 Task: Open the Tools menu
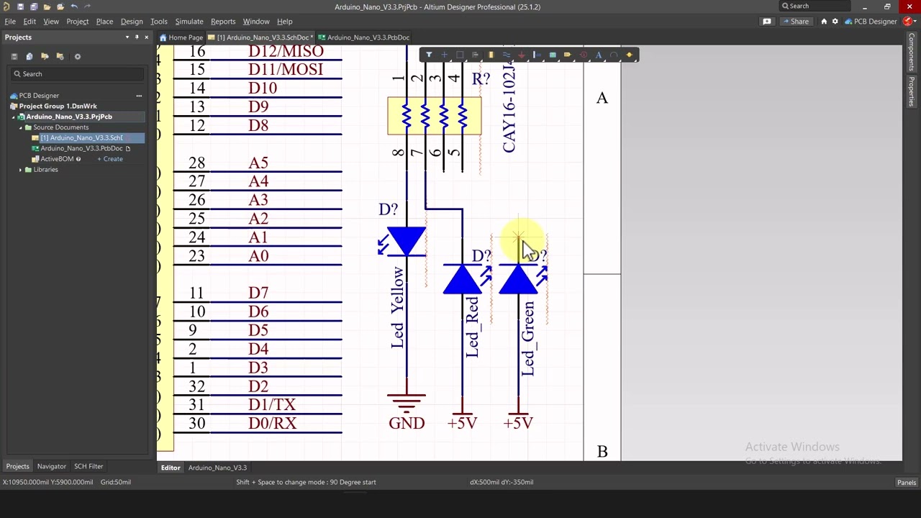[x=158, y=22]
